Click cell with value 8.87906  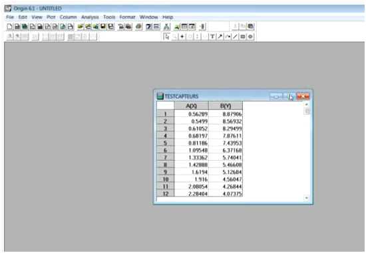coord(226,114)
